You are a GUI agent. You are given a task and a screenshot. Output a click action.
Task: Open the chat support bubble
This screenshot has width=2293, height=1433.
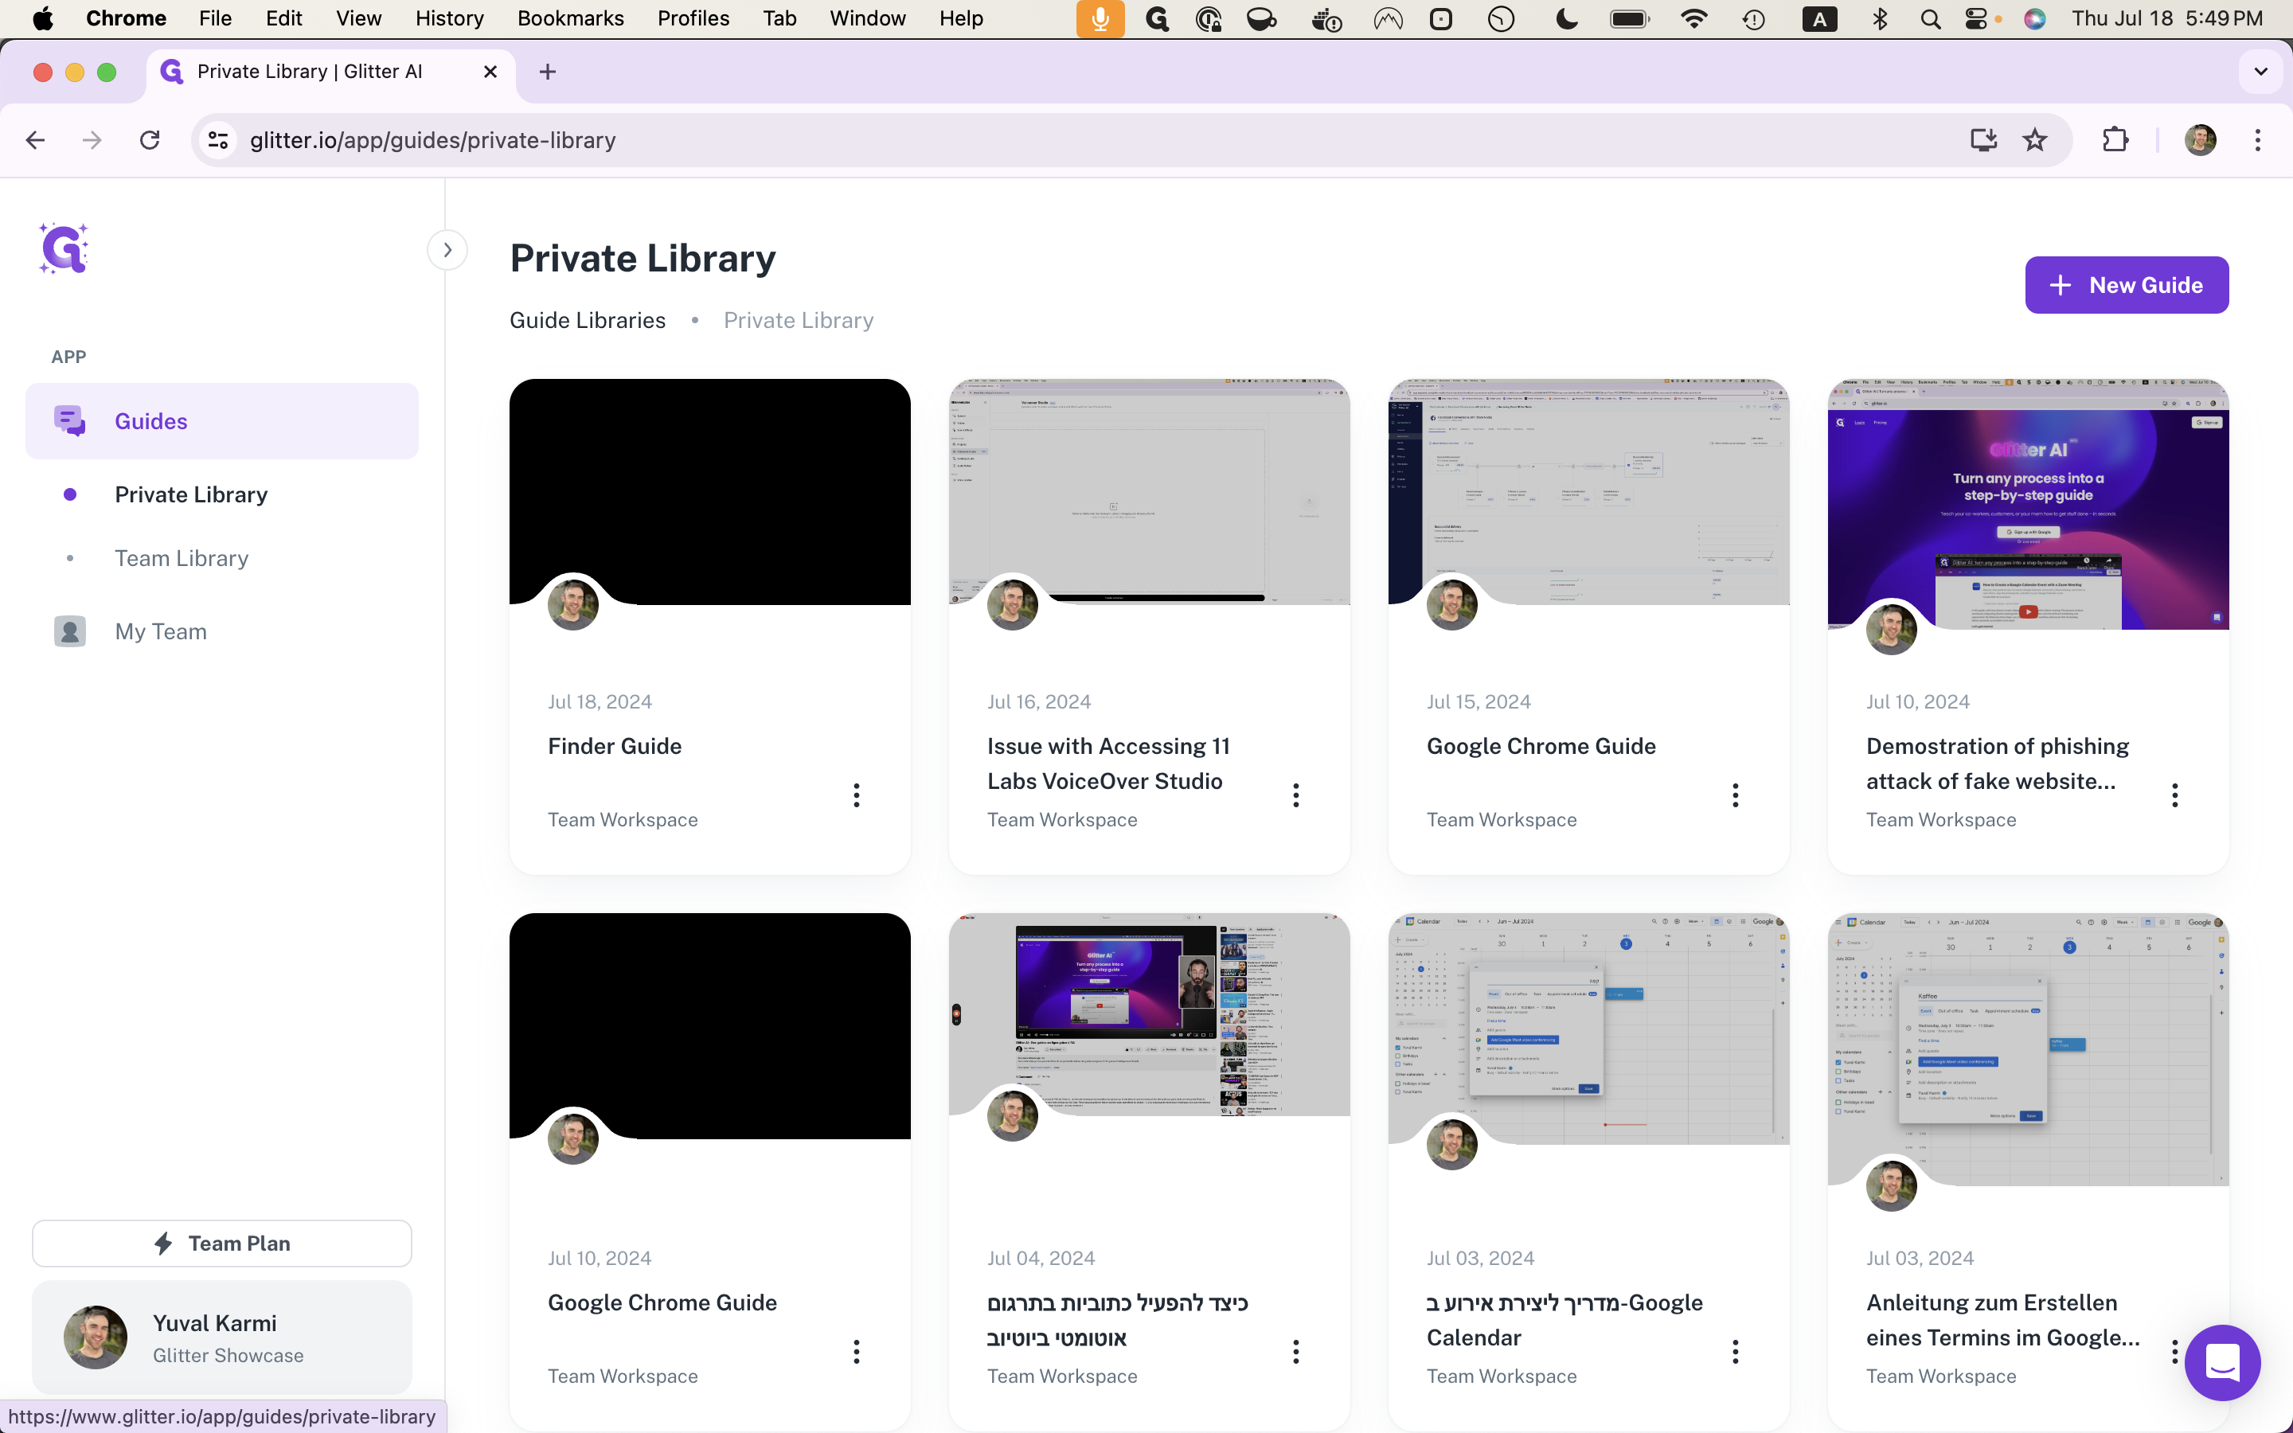coord(2222,1362)
